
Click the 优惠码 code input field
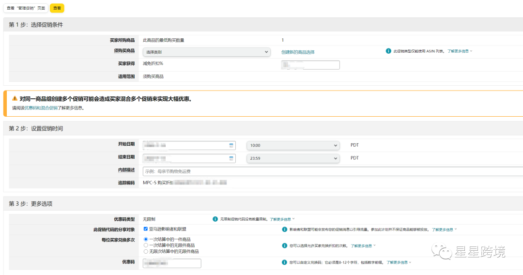point(172,263)
